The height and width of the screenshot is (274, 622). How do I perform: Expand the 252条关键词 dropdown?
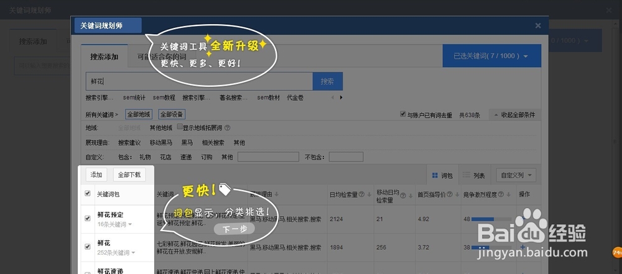tap(117, 253)
